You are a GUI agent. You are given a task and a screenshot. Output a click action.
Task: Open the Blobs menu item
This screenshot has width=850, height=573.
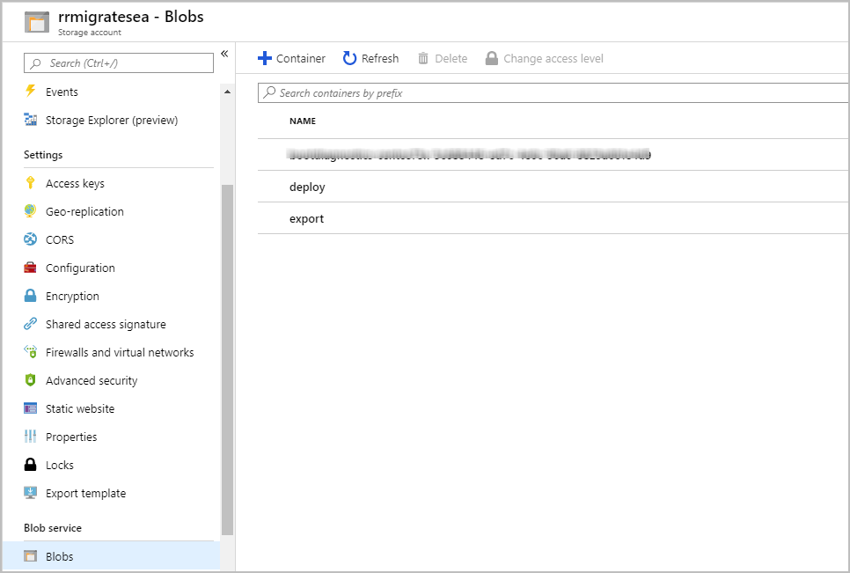[60, 556]
